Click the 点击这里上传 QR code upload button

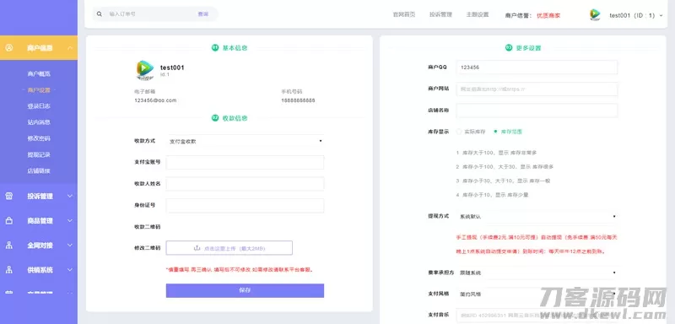click(x=229, y=248)
